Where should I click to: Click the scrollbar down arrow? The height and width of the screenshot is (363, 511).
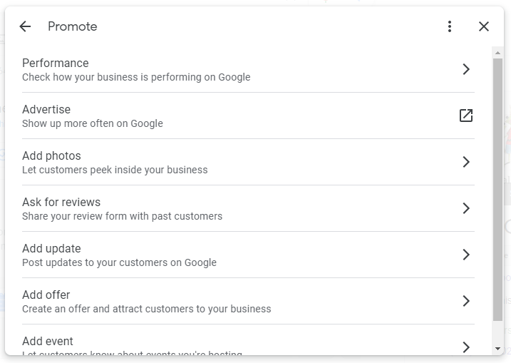[497, 349]
